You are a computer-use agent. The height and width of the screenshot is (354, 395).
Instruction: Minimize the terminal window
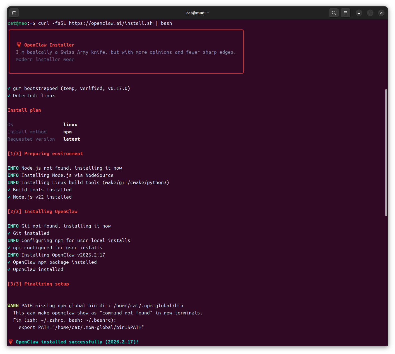pos(359,13)
